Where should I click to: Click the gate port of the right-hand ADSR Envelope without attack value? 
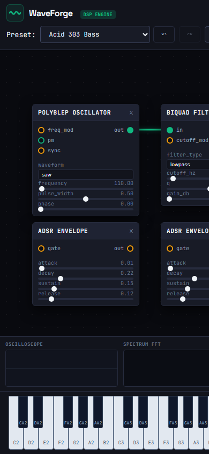(170, 249)
